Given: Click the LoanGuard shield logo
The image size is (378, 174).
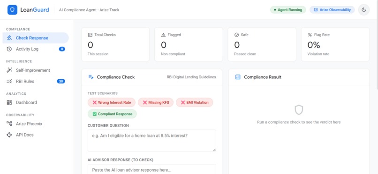Looking at the screenshot, I should tap(12, 10).
